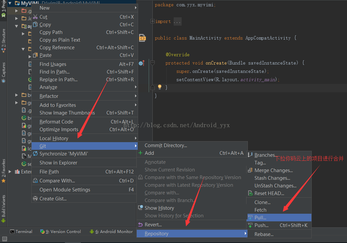Select Optimize Imports menu item
This screenshot has height=243, width=347.
pyautogui.click(x=85, y=129)
